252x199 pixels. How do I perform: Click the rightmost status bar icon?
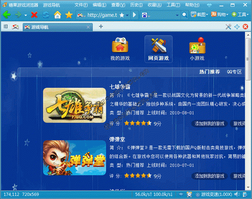coord(245,194)
